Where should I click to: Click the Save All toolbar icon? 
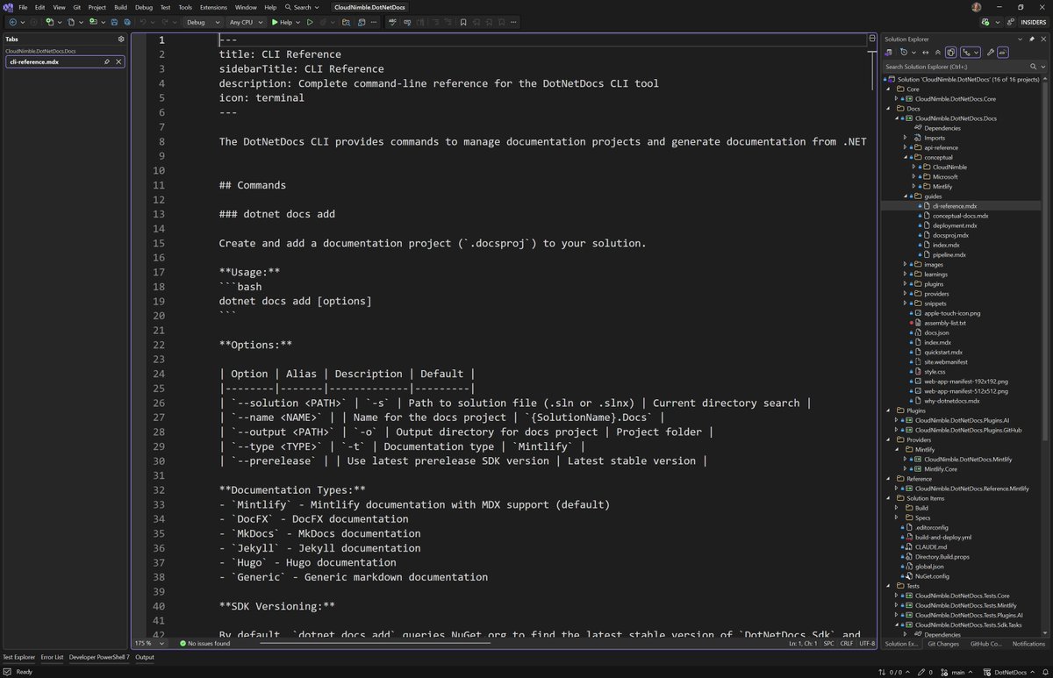coord(126,22)
